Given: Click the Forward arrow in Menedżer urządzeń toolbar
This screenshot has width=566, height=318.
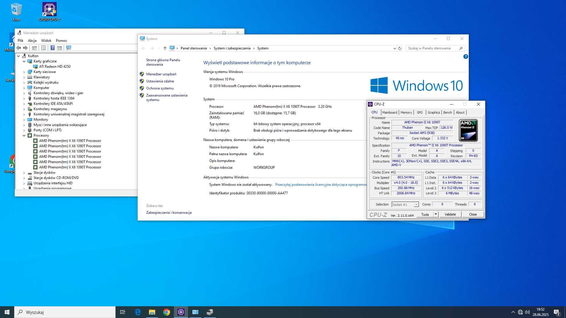Looking at the screenshot, I should 25,48.
